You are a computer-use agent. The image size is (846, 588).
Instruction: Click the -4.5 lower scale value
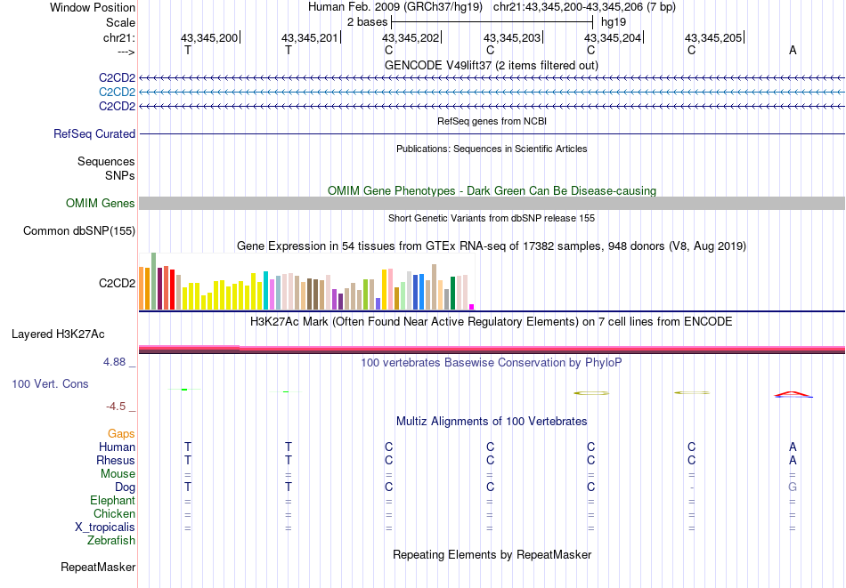click(x=116, y=407)
